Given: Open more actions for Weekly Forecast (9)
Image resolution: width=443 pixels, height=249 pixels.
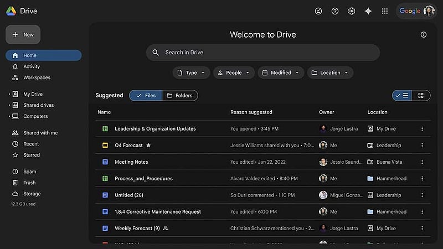Looking at the screenshot, I should [422, 229].
